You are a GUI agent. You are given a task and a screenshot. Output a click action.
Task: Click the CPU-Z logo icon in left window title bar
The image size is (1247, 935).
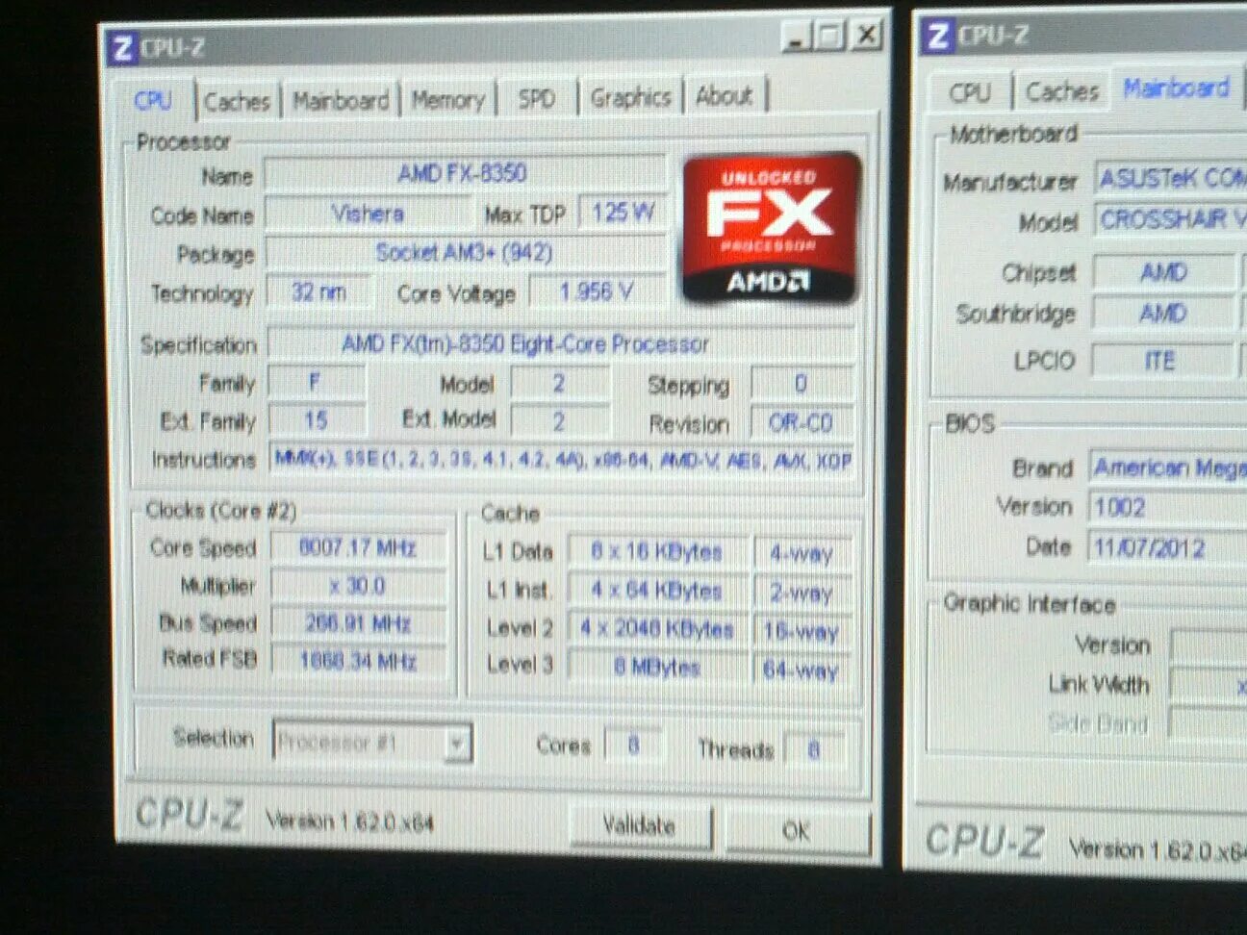pyautogui.click(x=122, y=47)
